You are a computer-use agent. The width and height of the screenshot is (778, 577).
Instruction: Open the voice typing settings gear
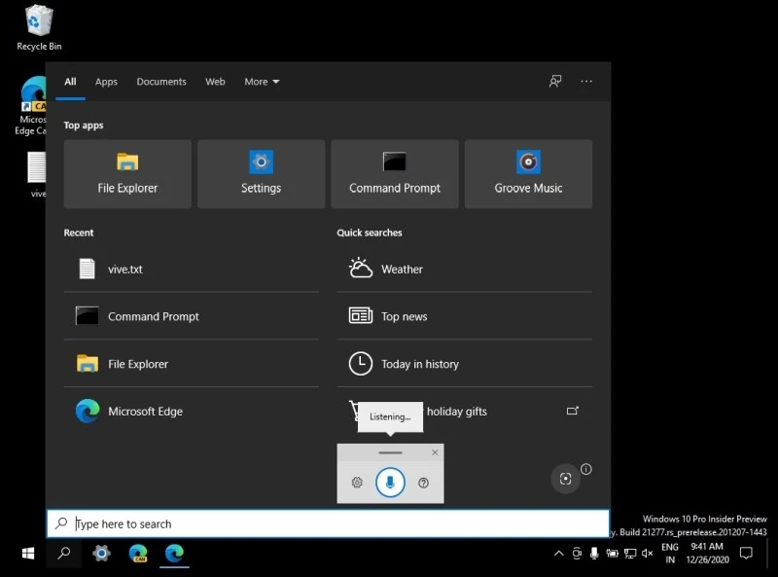coord(358,482)
